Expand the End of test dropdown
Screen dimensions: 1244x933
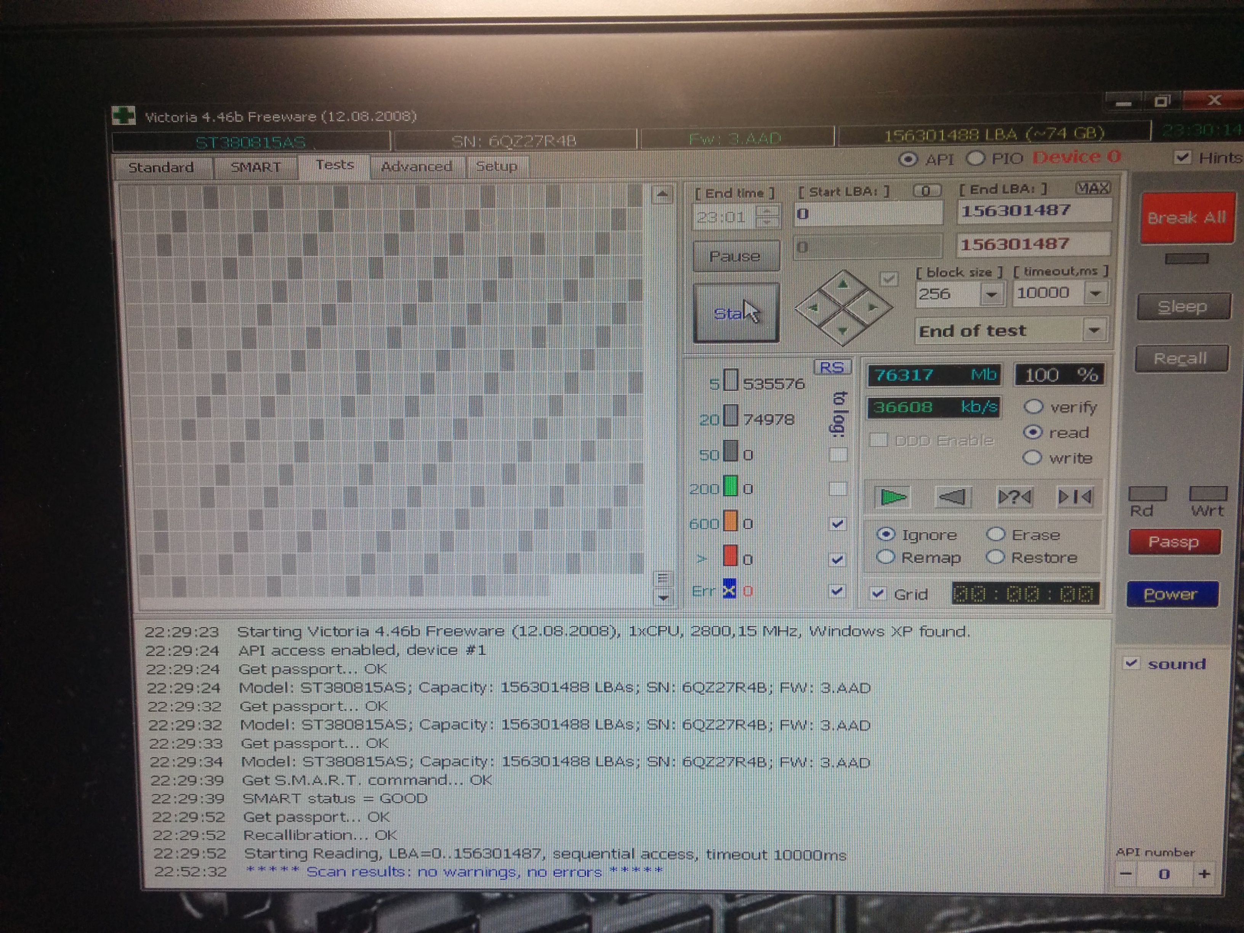(1094, 330)
